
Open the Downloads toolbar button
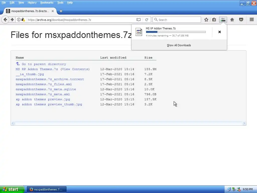[223, 20]
